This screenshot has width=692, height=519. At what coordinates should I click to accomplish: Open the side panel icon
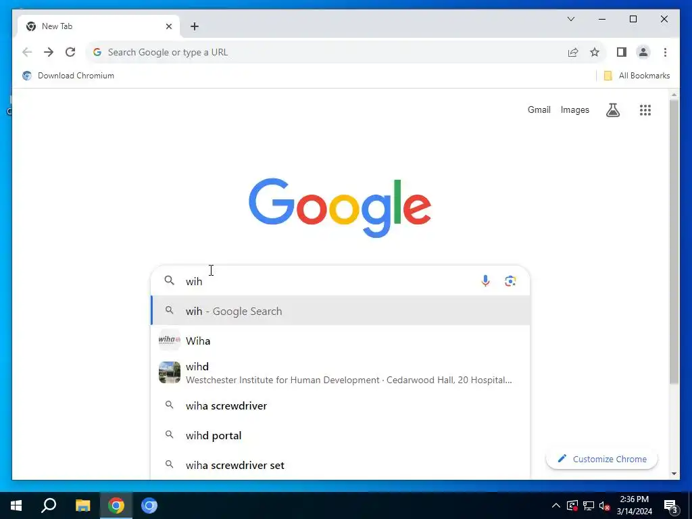pos(622,52)
